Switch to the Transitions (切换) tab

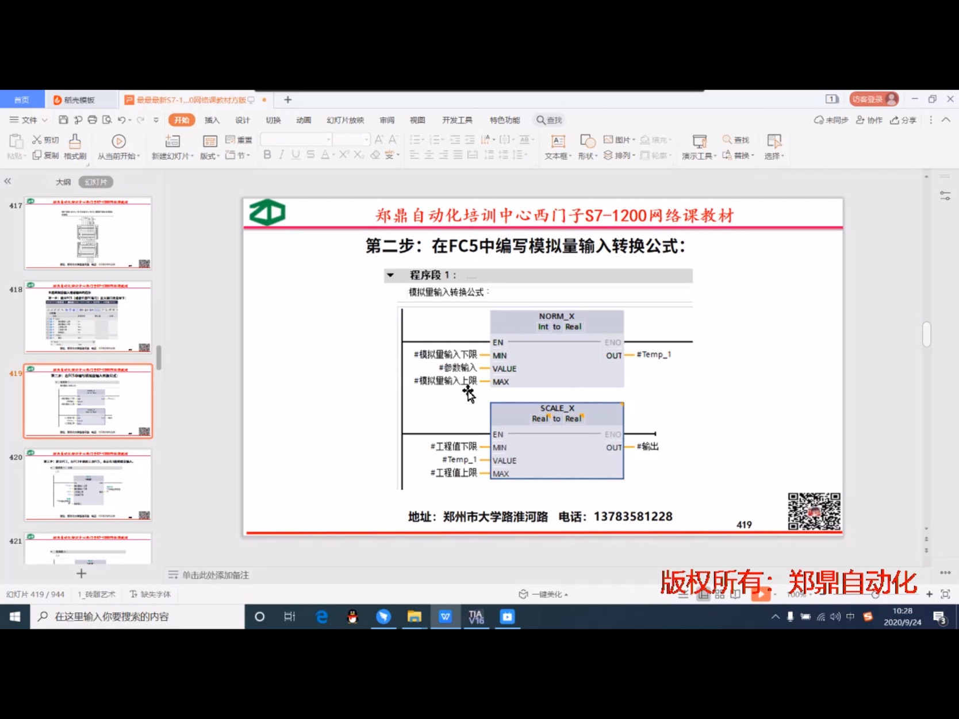point(273,120)
